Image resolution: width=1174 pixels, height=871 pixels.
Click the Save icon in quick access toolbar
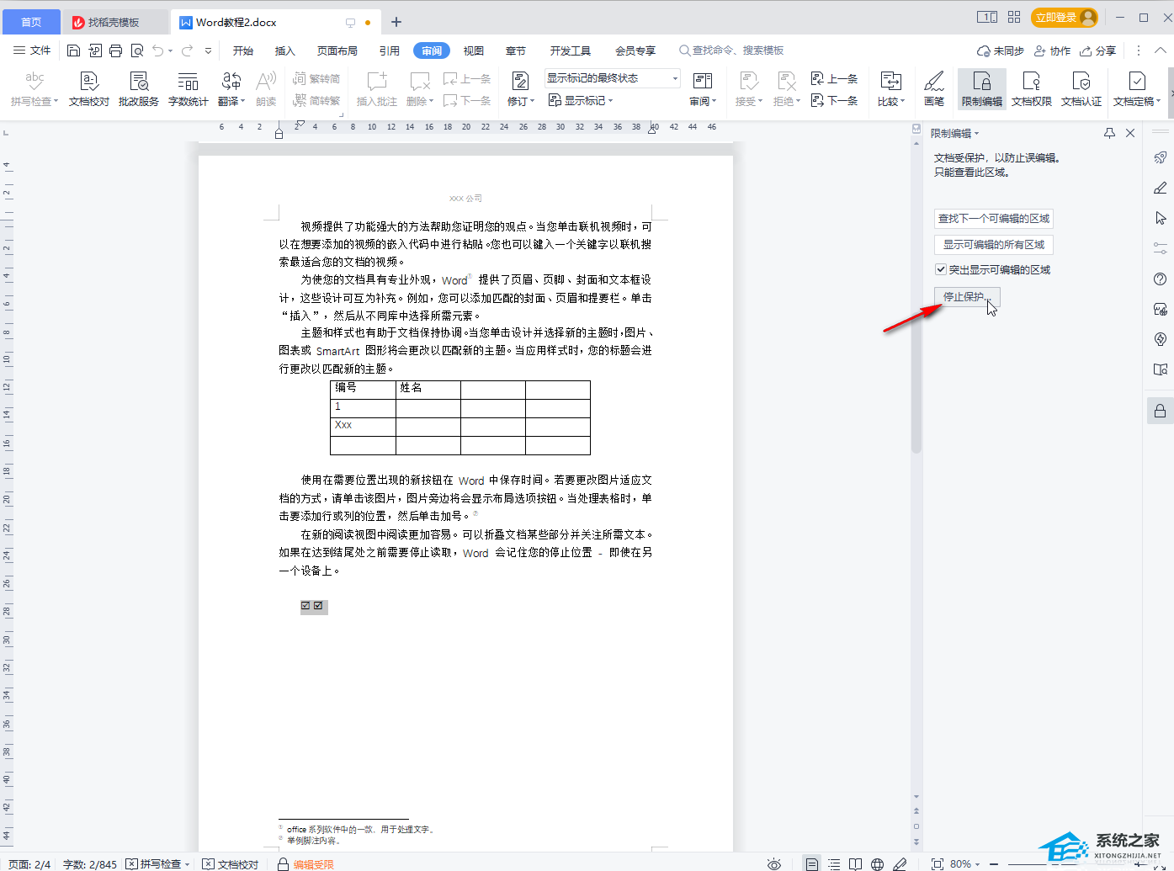pos(73,50)
